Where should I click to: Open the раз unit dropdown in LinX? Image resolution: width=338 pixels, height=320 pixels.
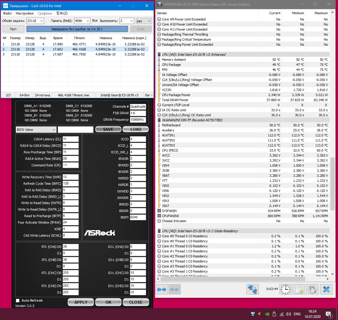click(144, 21)
